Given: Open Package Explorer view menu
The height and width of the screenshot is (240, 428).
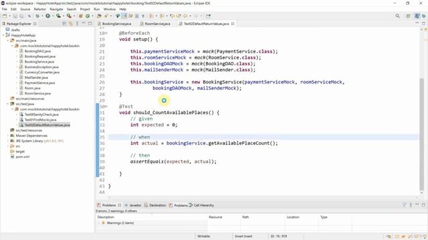Looking at the screenshot, I should (x=78, y=24).
